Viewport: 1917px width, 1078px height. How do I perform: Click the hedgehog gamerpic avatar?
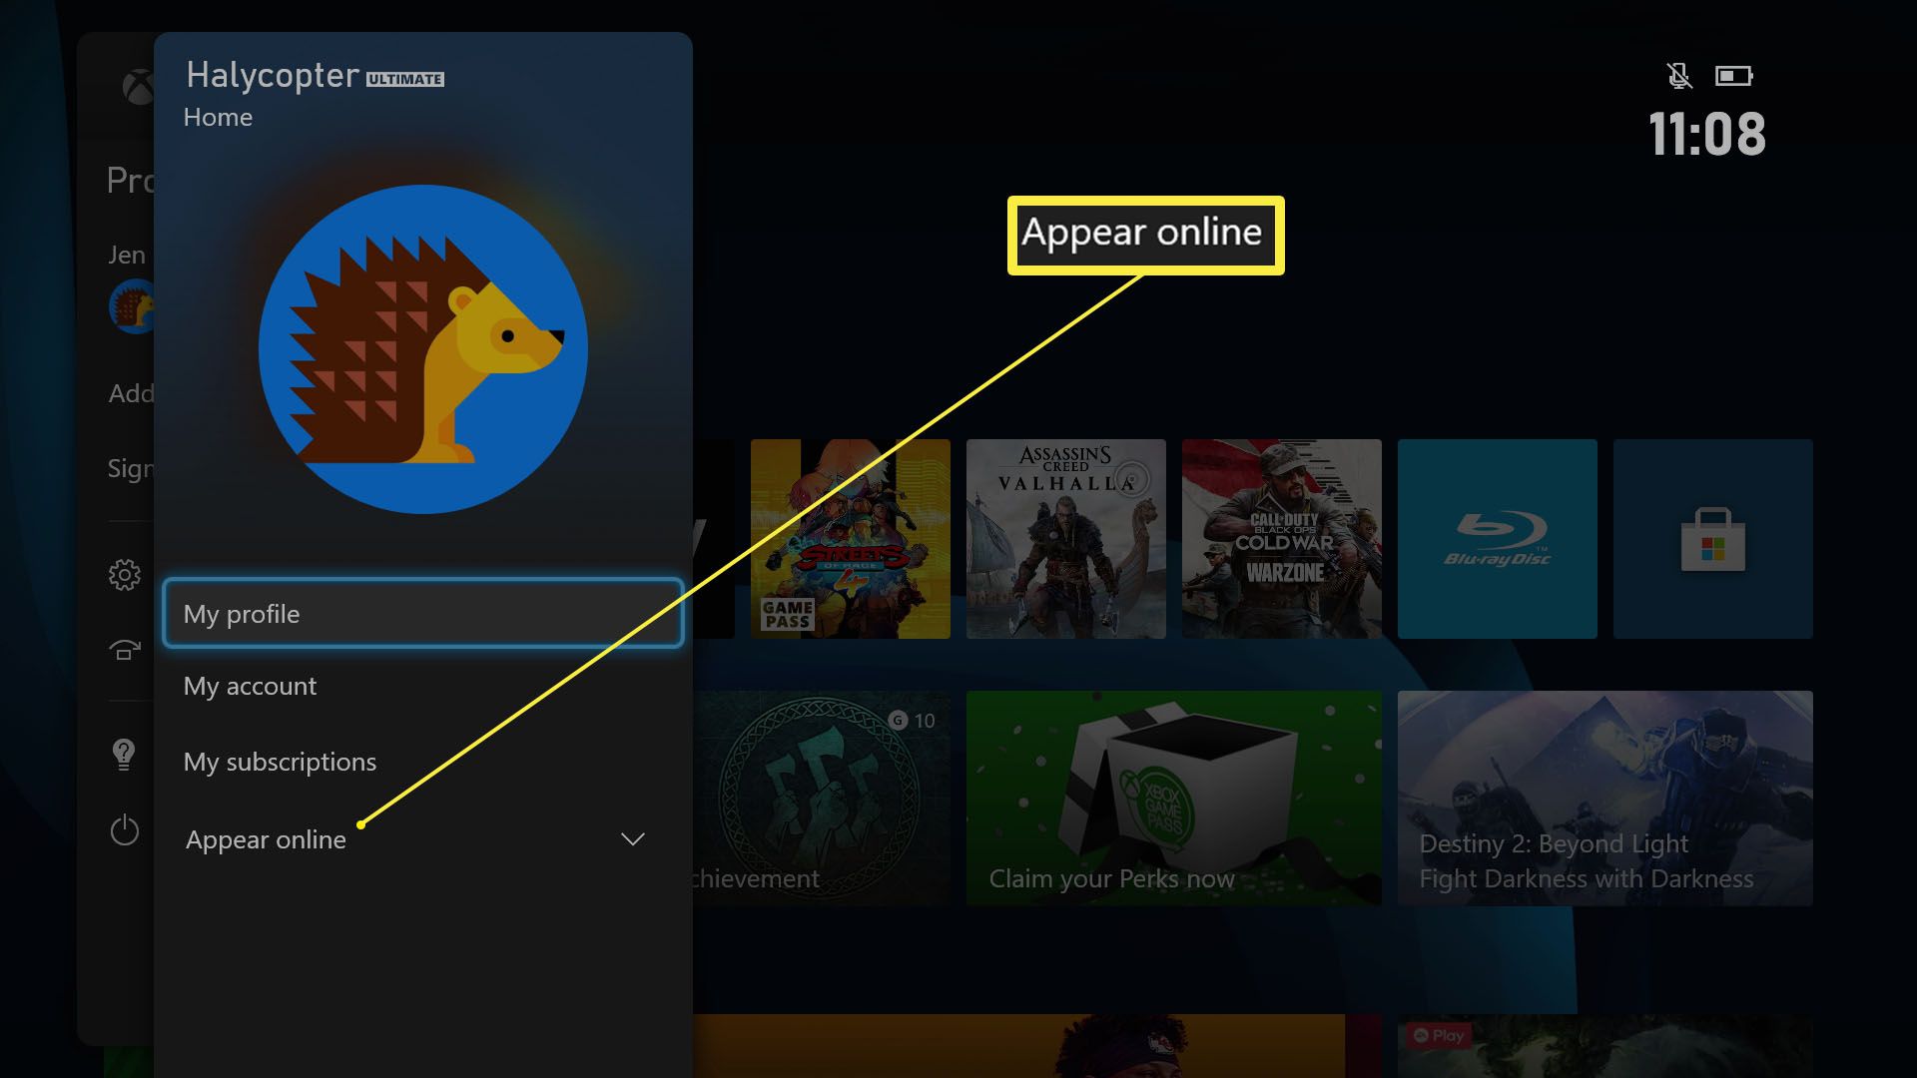422,348
